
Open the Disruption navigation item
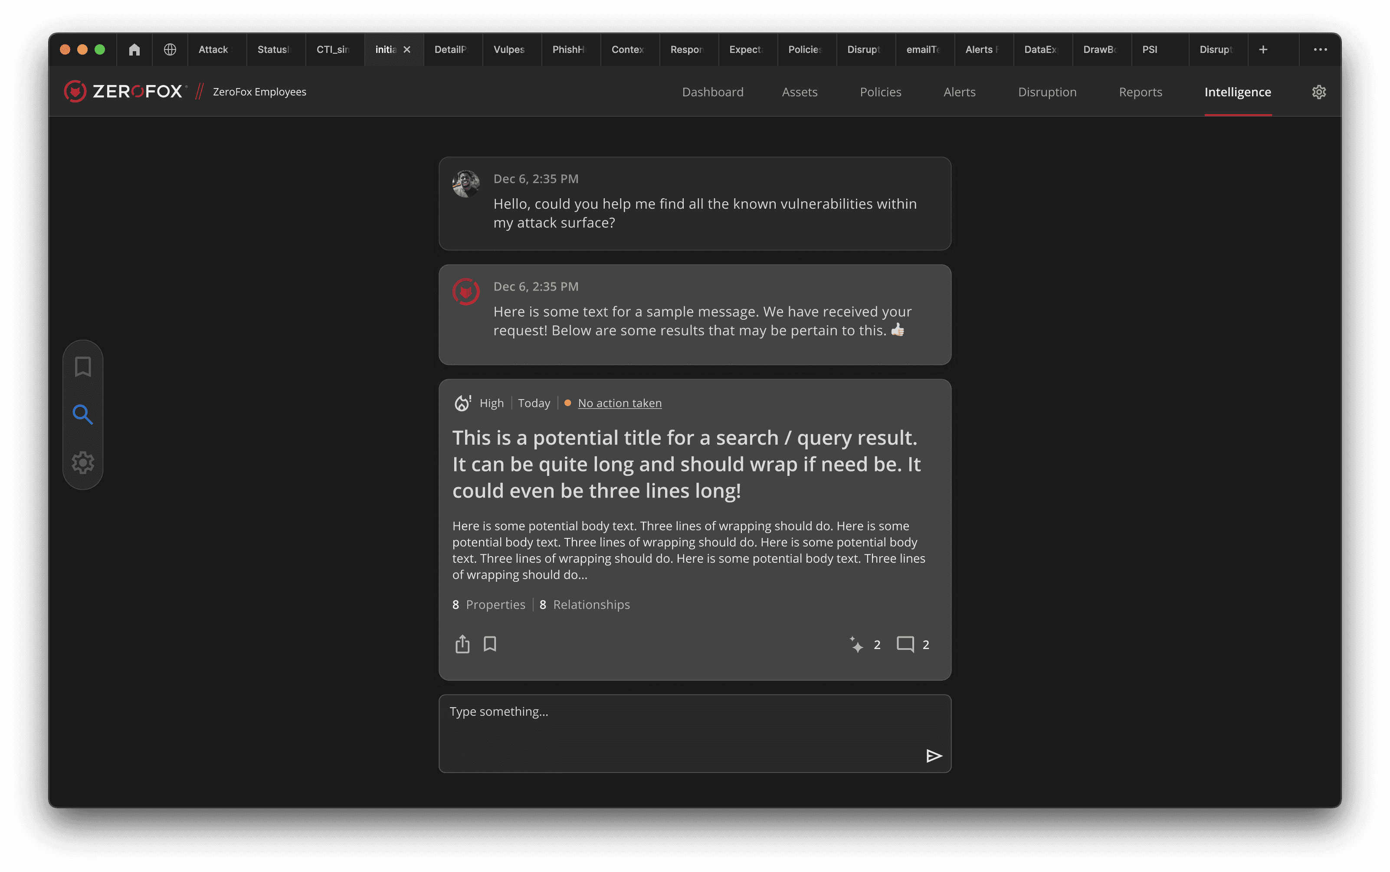[x=1047, y=92]
